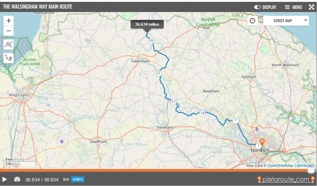Select miles as distance unit

[78, 179]
